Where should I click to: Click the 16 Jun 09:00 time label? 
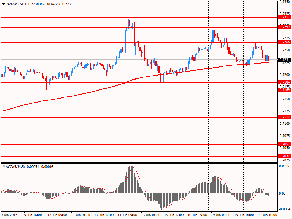tap(197, 215)
